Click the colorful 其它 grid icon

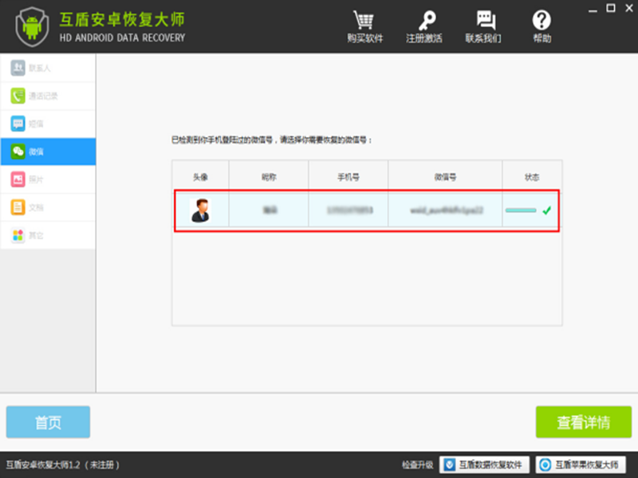18,235
